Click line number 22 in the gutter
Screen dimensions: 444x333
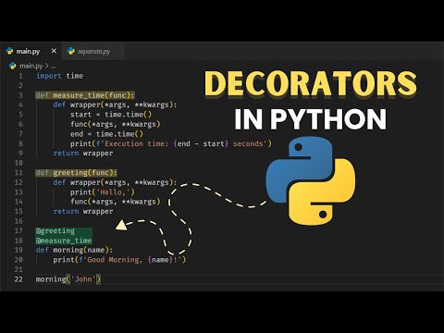tap(18, 279)
